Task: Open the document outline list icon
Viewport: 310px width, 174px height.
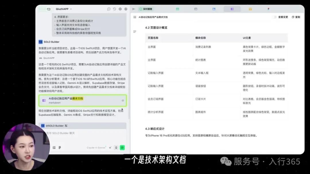Action: click(135, 17)
